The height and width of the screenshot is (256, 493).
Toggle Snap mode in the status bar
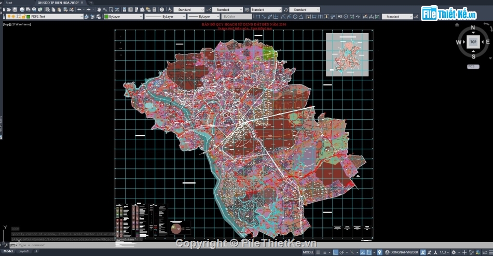pos(324,252)
